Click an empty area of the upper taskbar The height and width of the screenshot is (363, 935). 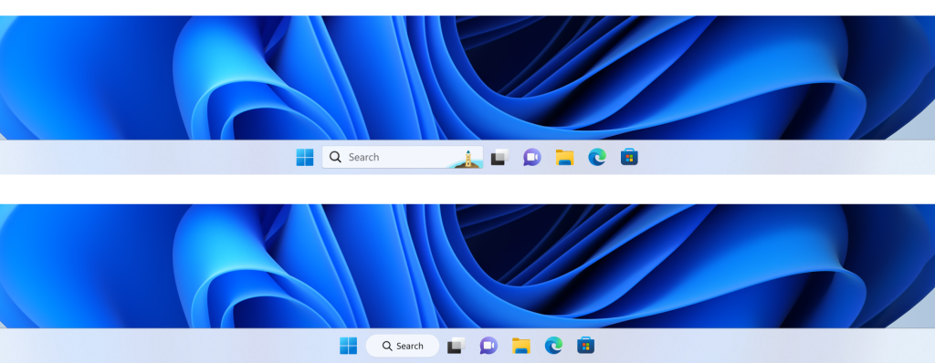point(149,158)
